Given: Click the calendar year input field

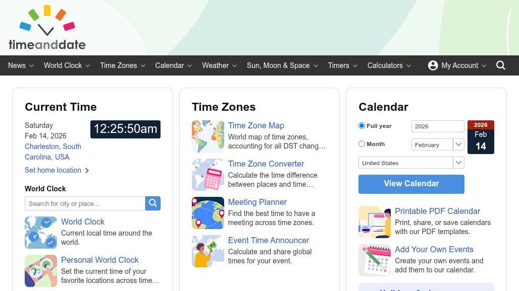Looking at the screenshot, I should [437, 126].
